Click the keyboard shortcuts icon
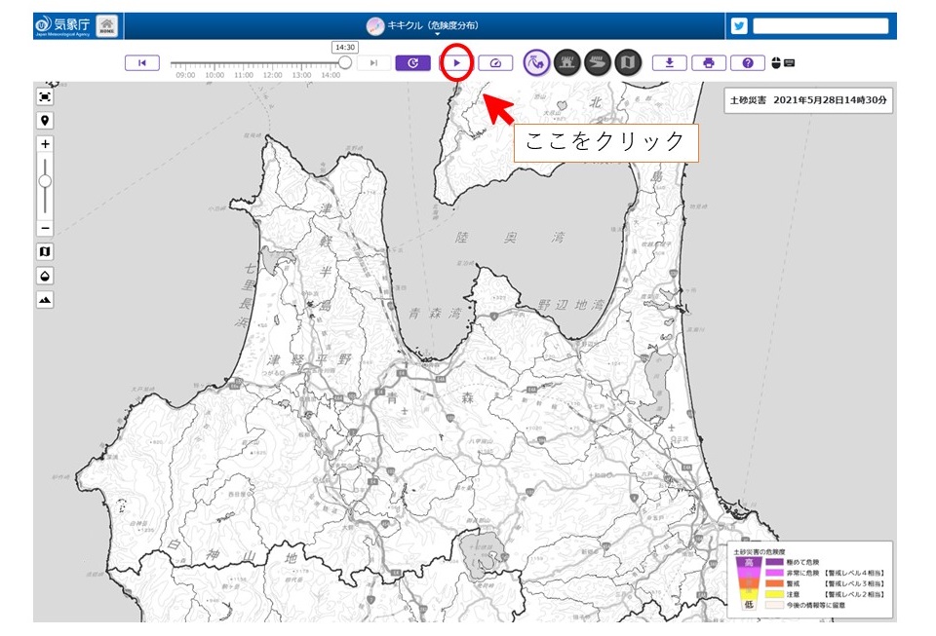Screen dimensions: 936x636 click(x=789, y=62)
